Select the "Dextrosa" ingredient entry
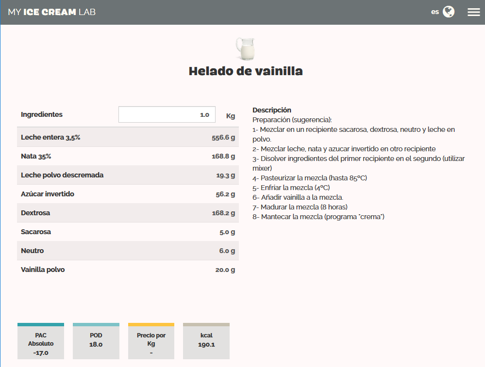 128,213
